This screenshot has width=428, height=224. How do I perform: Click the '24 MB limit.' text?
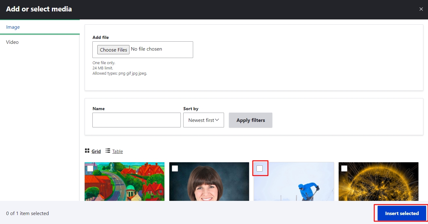(103, 68)
